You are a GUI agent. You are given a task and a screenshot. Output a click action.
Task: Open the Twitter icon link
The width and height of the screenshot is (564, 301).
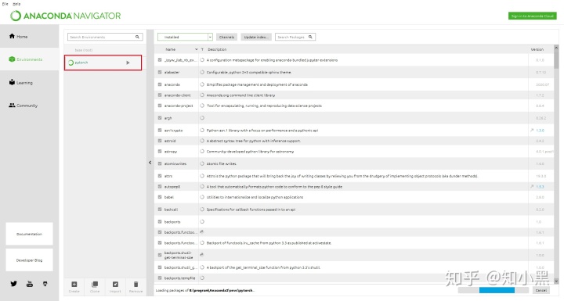(13, 284)
